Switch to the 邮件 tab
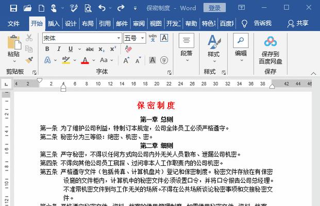The width and height of the screenshot is (320, 206). click(122, 24)
